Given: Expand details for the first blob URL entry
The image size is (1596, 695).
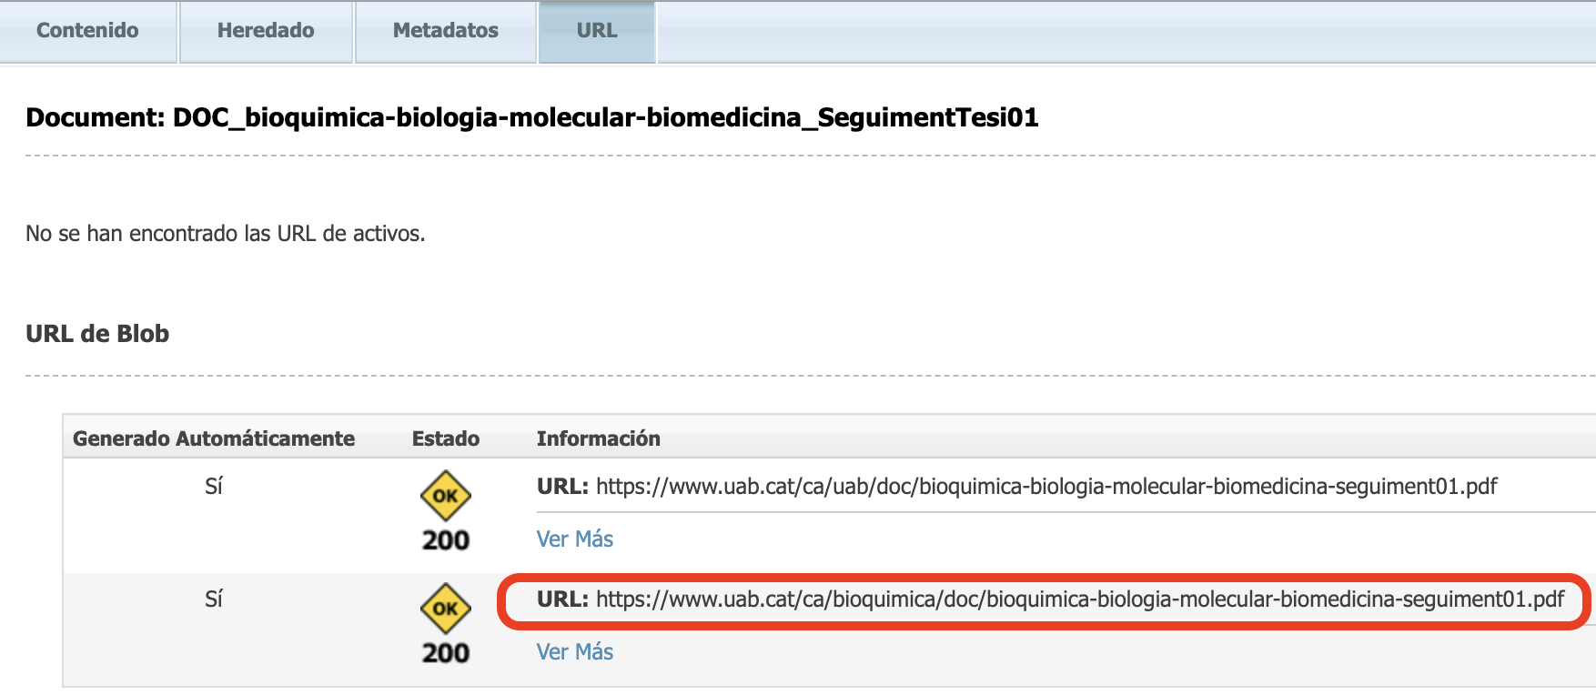Looking at the screenshot, I should point(574,539).
